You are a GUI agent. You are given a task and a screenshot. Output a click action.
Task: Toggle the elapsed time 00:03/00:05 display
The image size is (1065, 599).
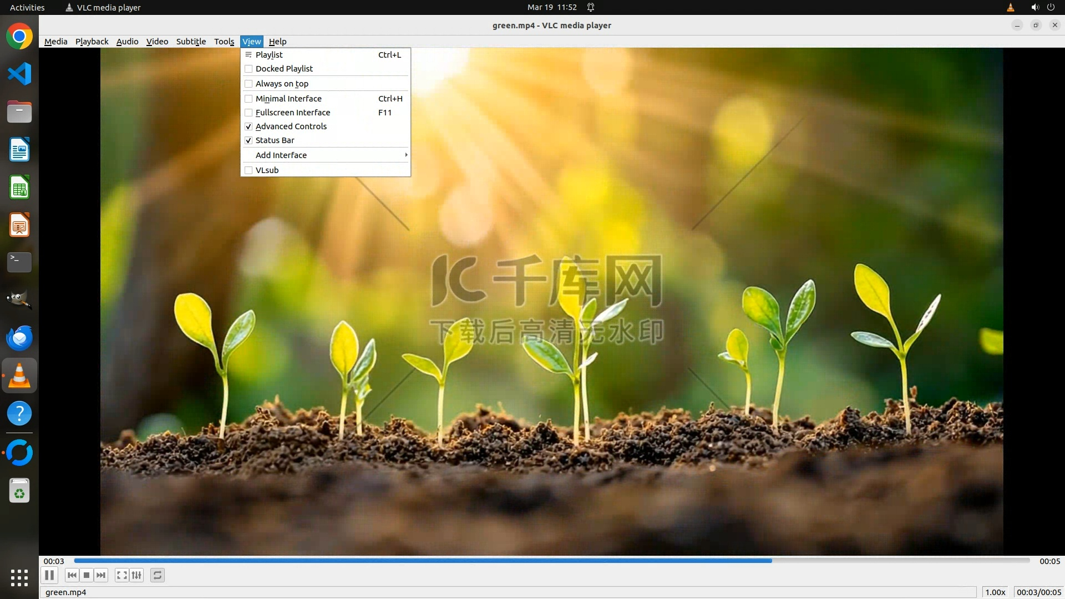[x=1038, y=592]
